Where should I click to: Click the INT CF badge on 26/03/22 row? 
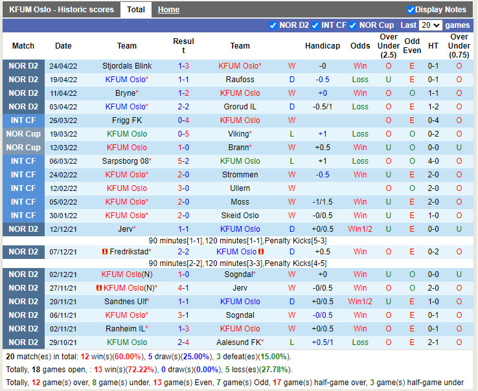pyautogui.click(x=23, y=120)
